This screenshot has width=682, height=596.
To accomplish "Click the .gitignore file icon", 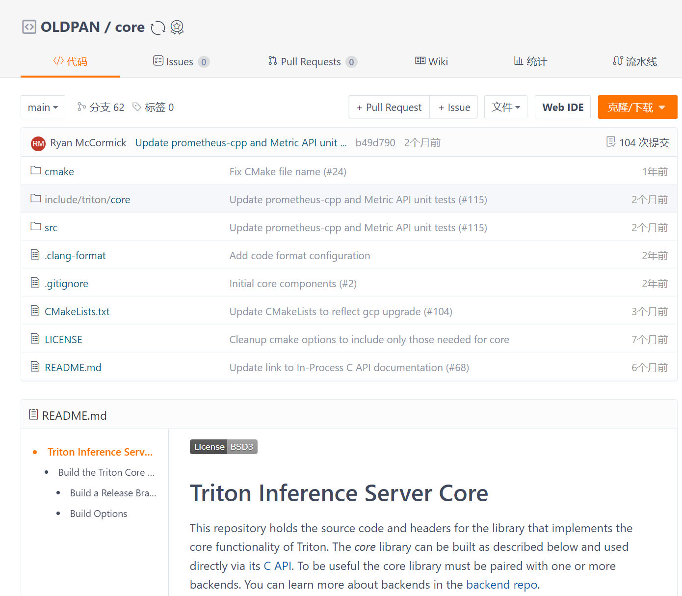I will click(35, 282).
